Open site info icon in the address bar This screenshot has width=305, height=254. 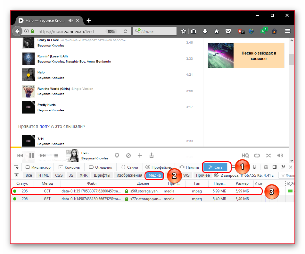click(x=27, y=31)
